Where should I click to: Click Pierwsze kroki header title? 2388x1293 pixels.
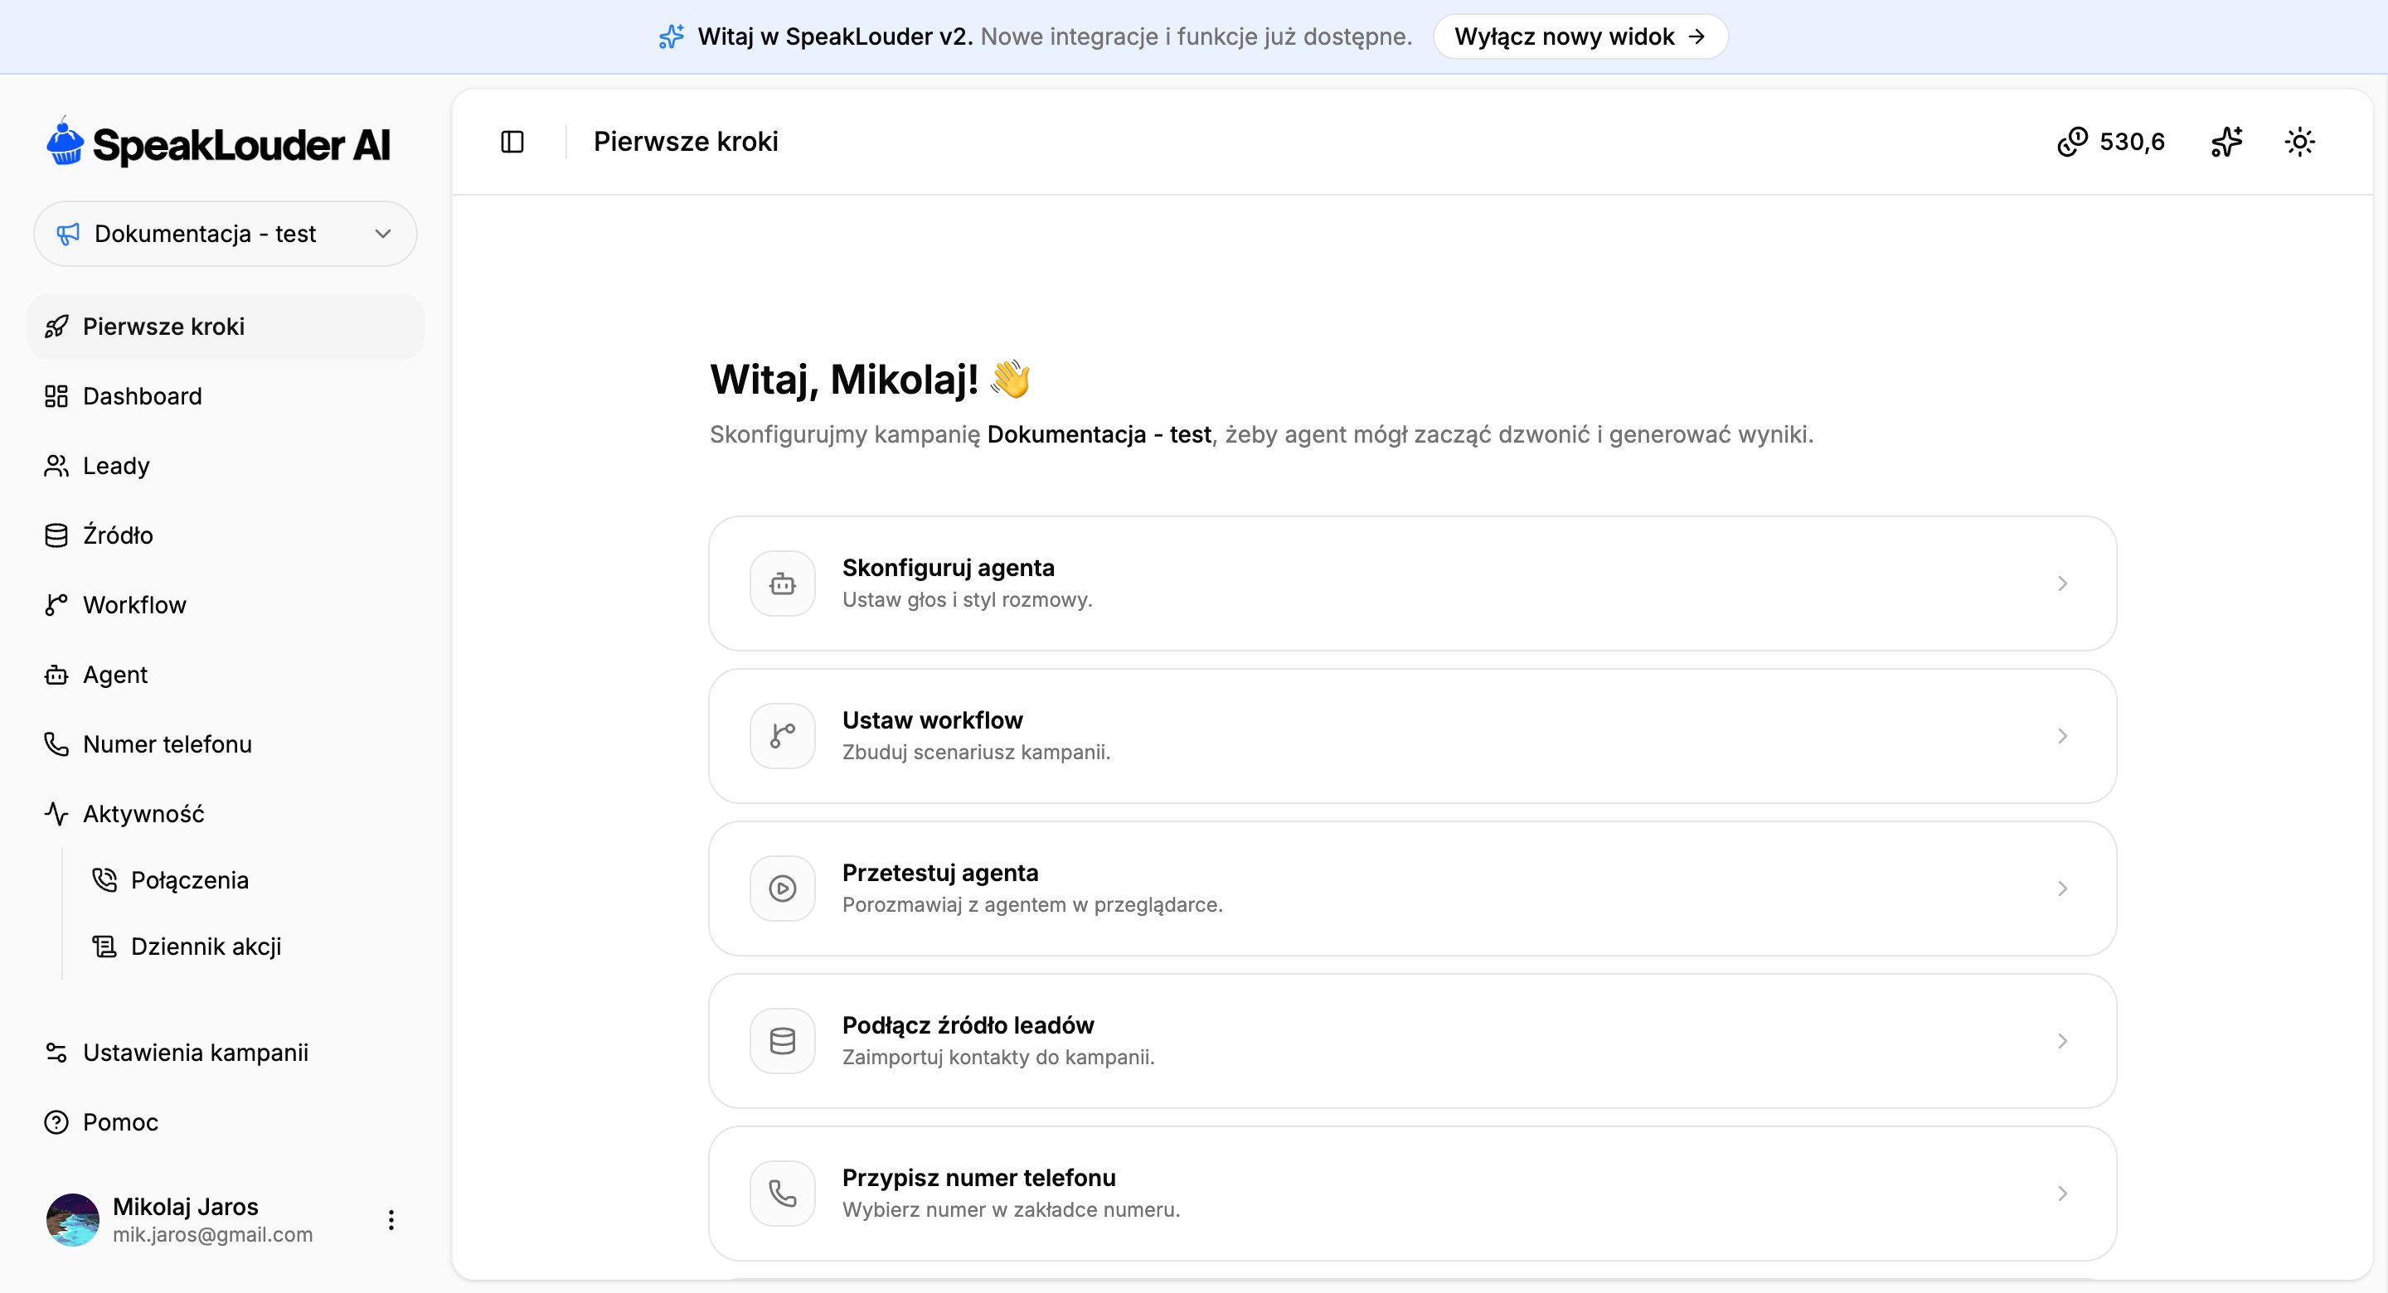[x=686, y=142]
